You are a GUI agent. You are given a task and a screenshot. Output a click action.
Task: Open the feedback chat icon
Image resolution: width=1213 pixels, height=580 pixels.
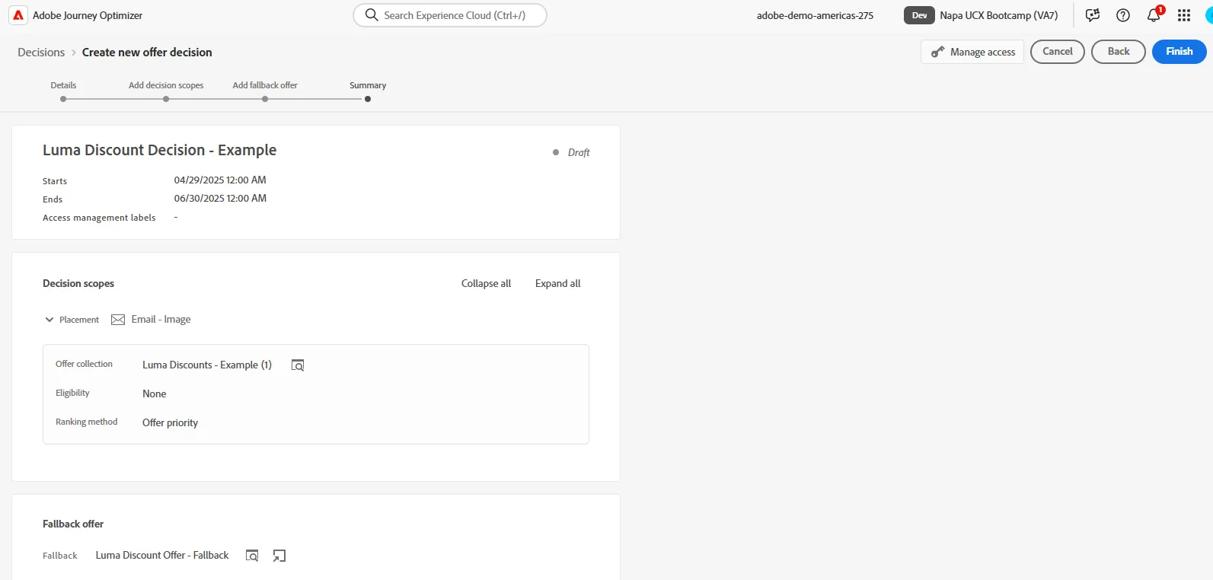tap(1093, 15)
